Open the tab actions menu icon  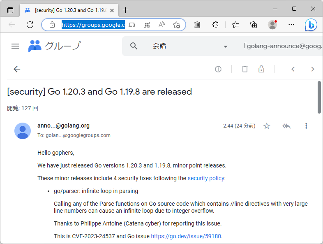10,10
